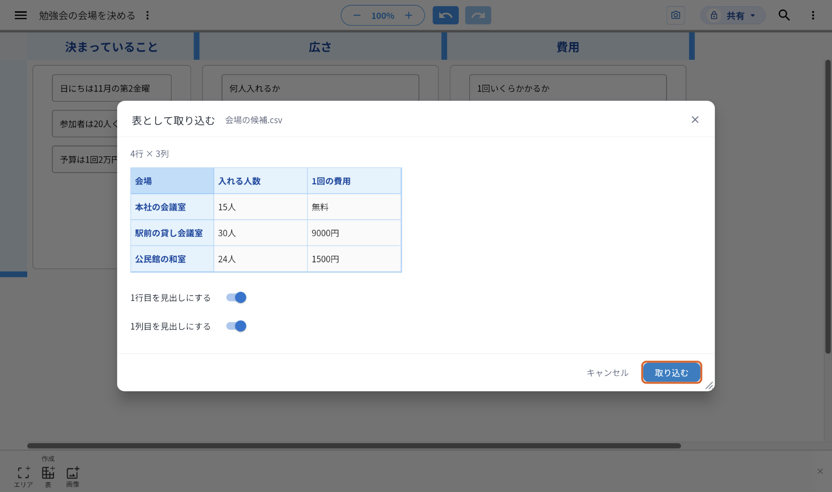Toggle 1行目を見出しにする switch

click(236, 297)
